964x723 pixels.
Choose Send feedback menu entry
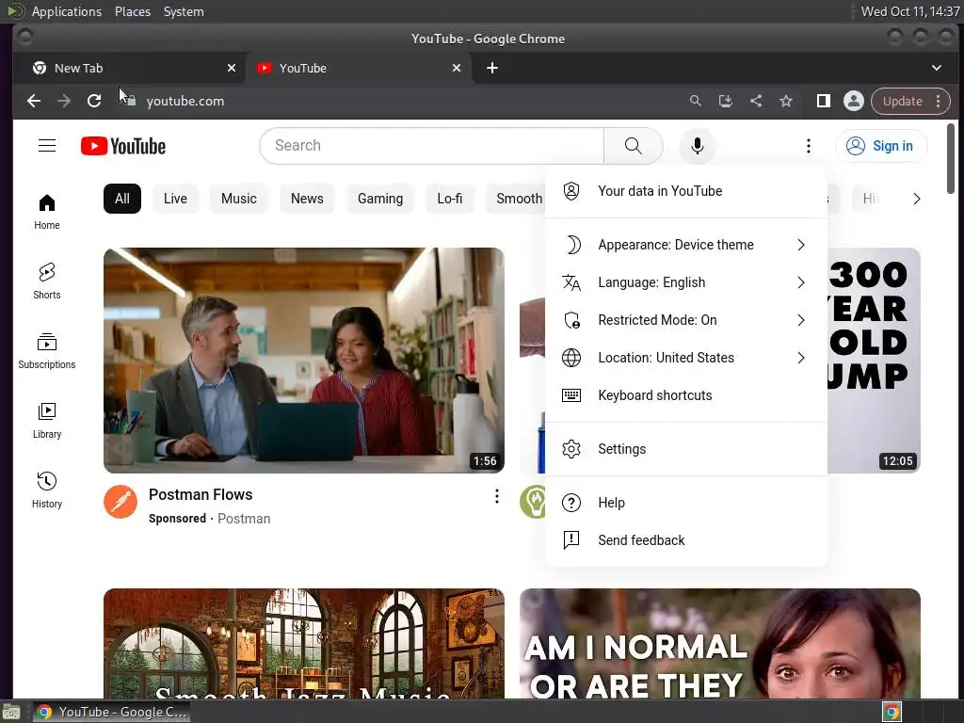(686, 540)
